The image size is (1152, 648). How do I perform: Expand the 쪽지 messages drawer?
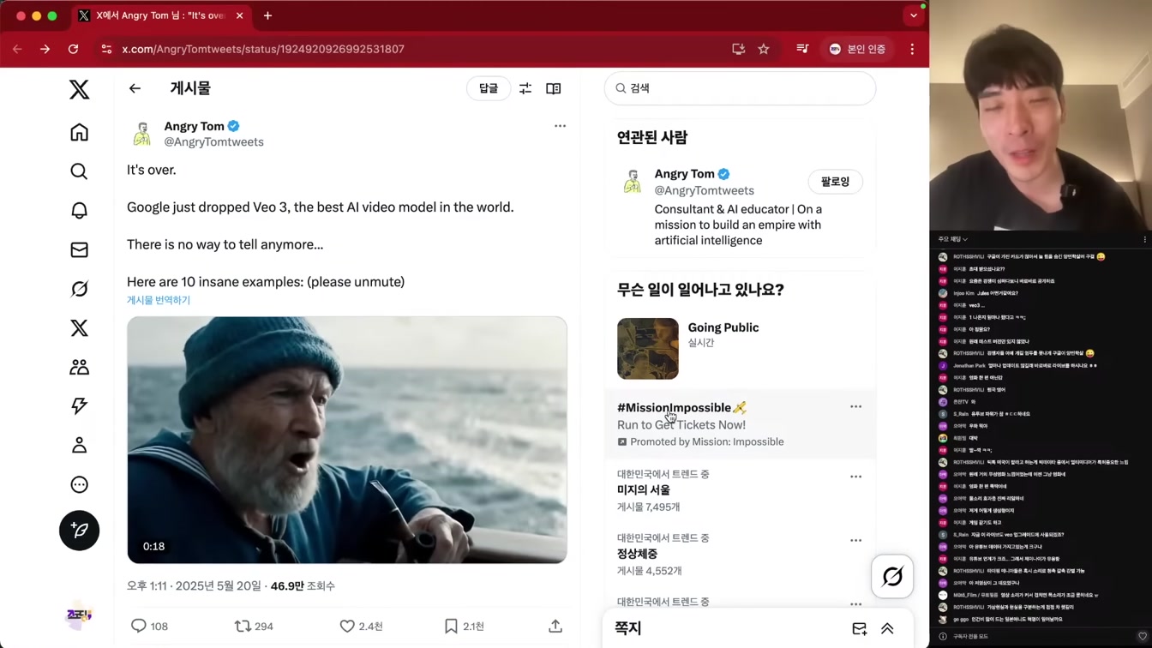click(x=887, y=629)
